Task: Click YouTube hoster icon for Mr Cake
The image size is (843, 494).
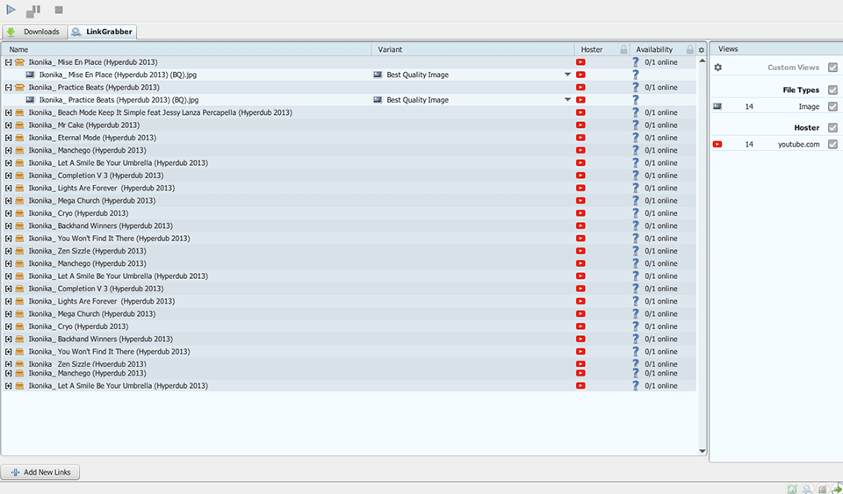Action: 580,125
